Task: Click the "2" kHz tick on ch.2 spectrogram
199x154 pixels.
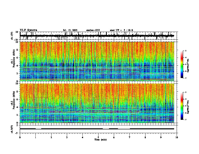Action: (17, 115)
